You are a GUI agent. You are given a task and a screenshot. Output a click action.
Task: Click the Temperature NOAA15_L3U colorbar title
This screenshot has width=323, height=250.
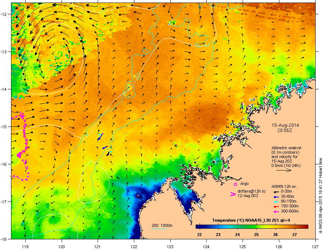click(251, 220)
